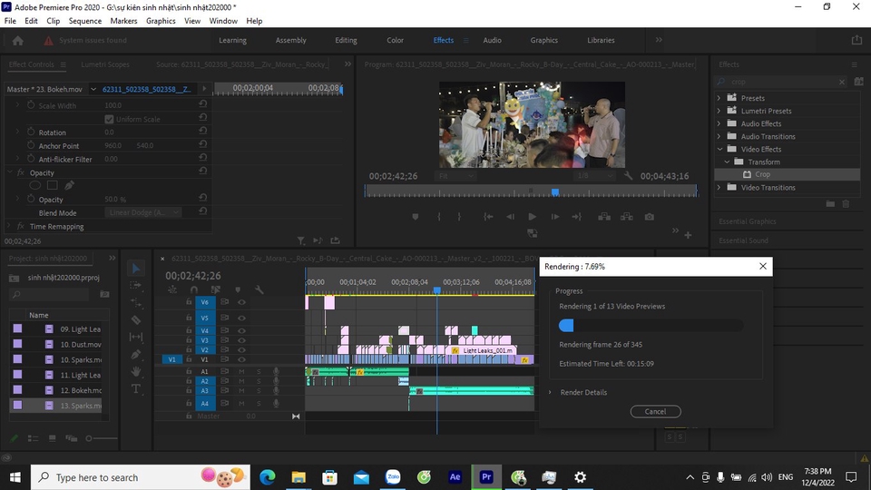Hide track V6 with eye icon

[241, 302]
